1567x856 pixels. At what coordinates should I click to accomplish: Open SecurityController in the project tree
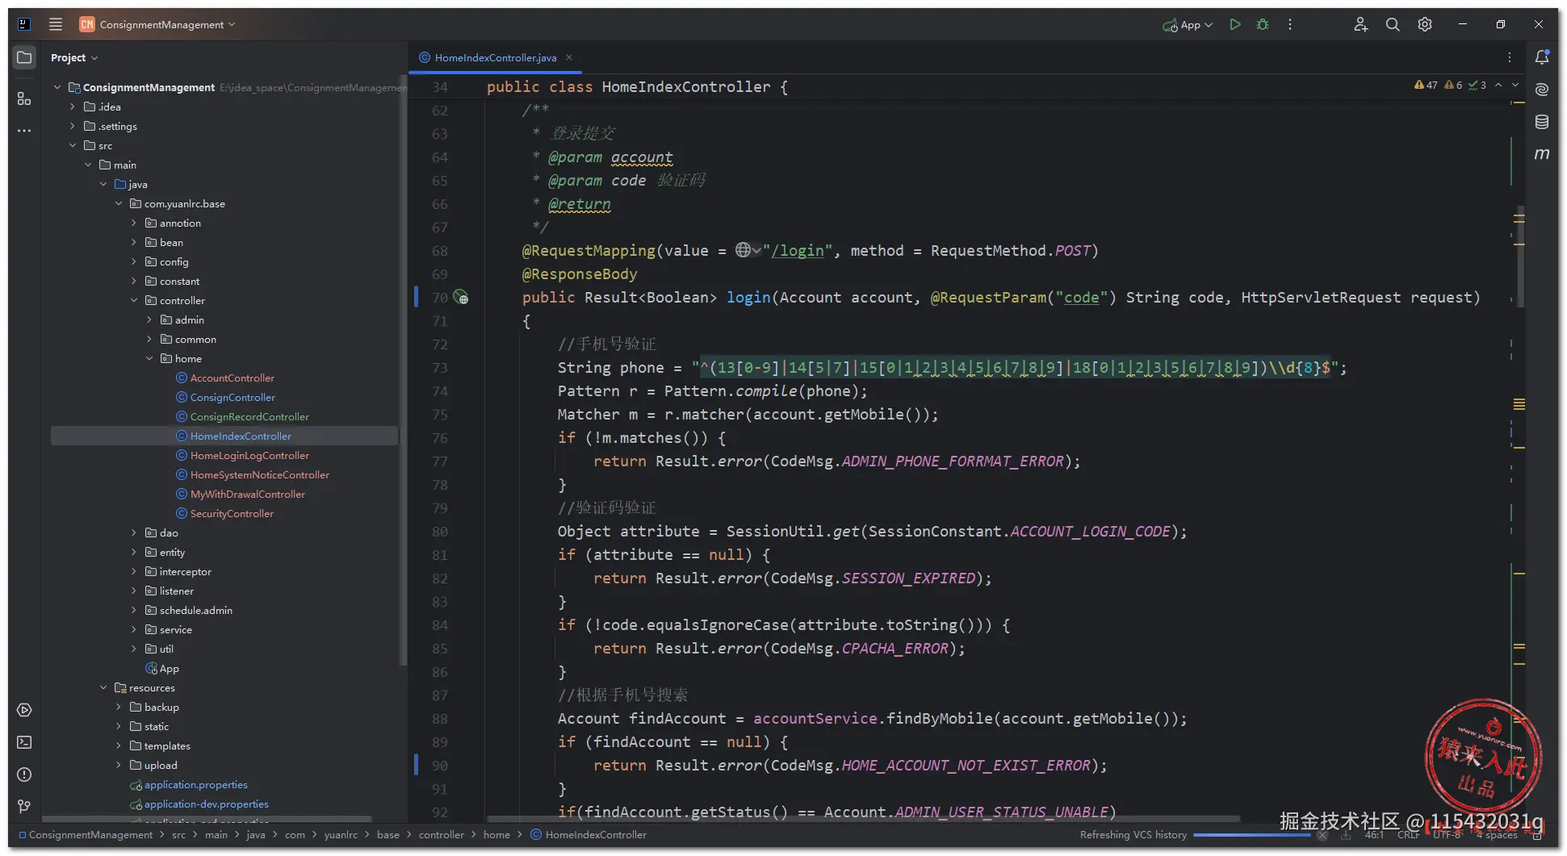click(x=232, y=514)
